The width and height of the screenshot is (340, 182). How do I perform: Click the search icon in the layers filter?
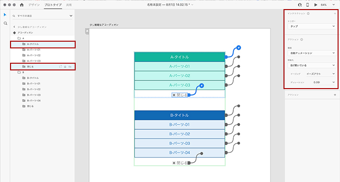coord(14,16)
